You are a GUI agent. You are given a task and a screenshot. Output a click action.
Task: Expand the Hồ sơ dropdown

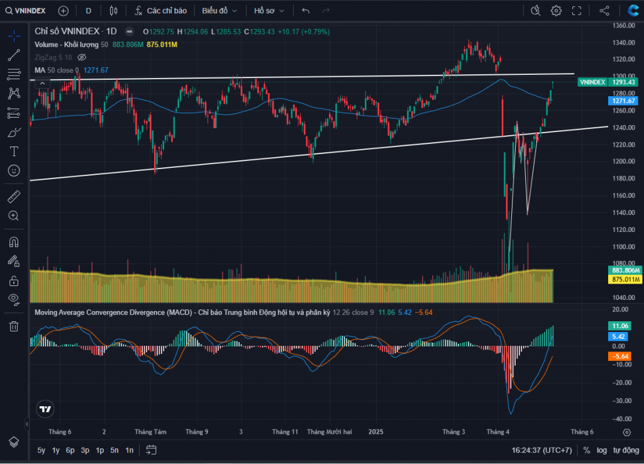tap(269, 11)
